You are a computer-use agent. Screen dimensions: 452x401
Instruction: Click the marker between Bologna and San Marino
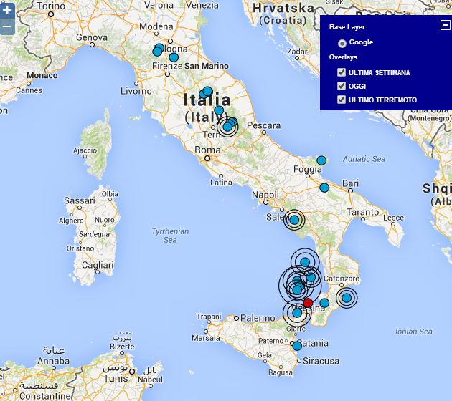pyautogui.click(x=174, y=57)
